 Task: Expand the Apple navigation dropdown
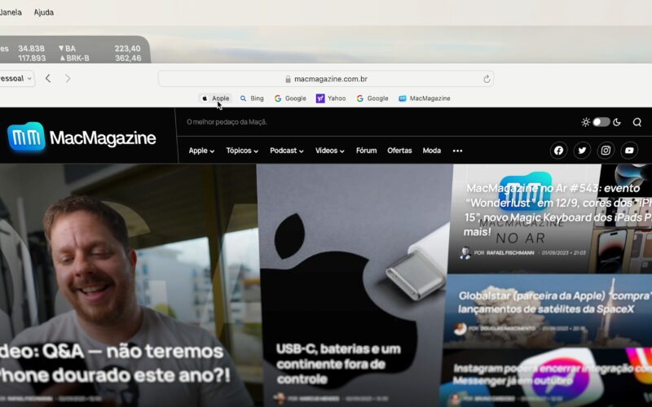coord(201,151)
